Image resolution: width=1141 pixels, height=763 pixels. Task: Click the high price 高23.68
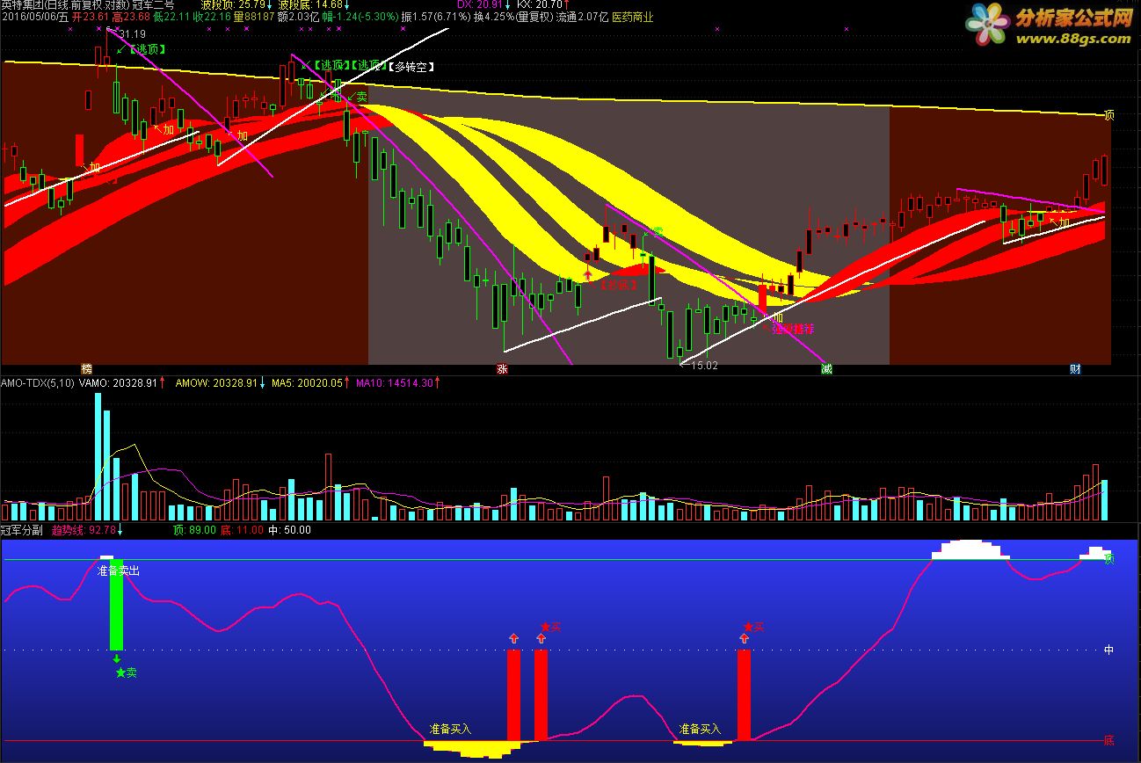[130, 17]
